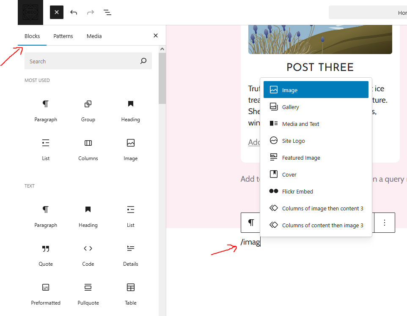Image resolution: width=407 pixels, height=316 pixels.
Task: Insert a Group block from Most Used
Action: pos(88,111)
